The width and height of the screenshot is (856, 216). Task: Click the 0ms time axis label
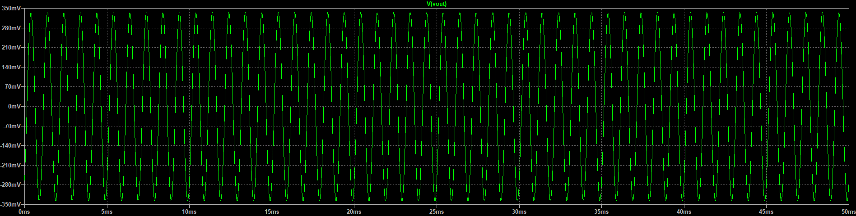click(x=24, y=211)
